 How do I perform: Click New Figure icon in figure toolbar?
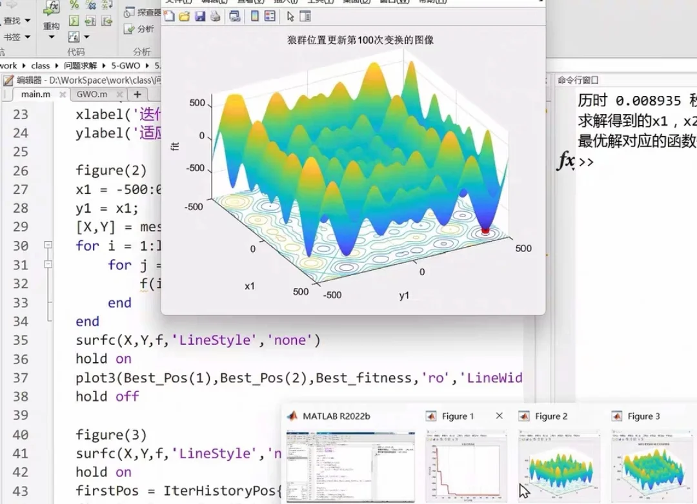tap(169, 17)
